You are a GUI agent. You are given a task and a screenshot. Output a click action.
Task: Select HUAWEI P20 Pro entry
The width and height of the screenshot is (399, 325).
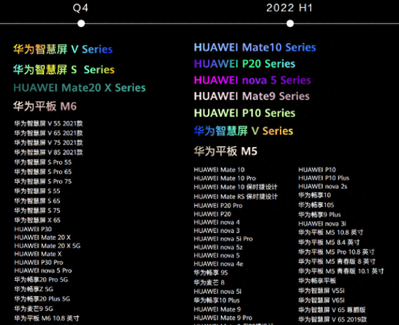pos(218,206)
